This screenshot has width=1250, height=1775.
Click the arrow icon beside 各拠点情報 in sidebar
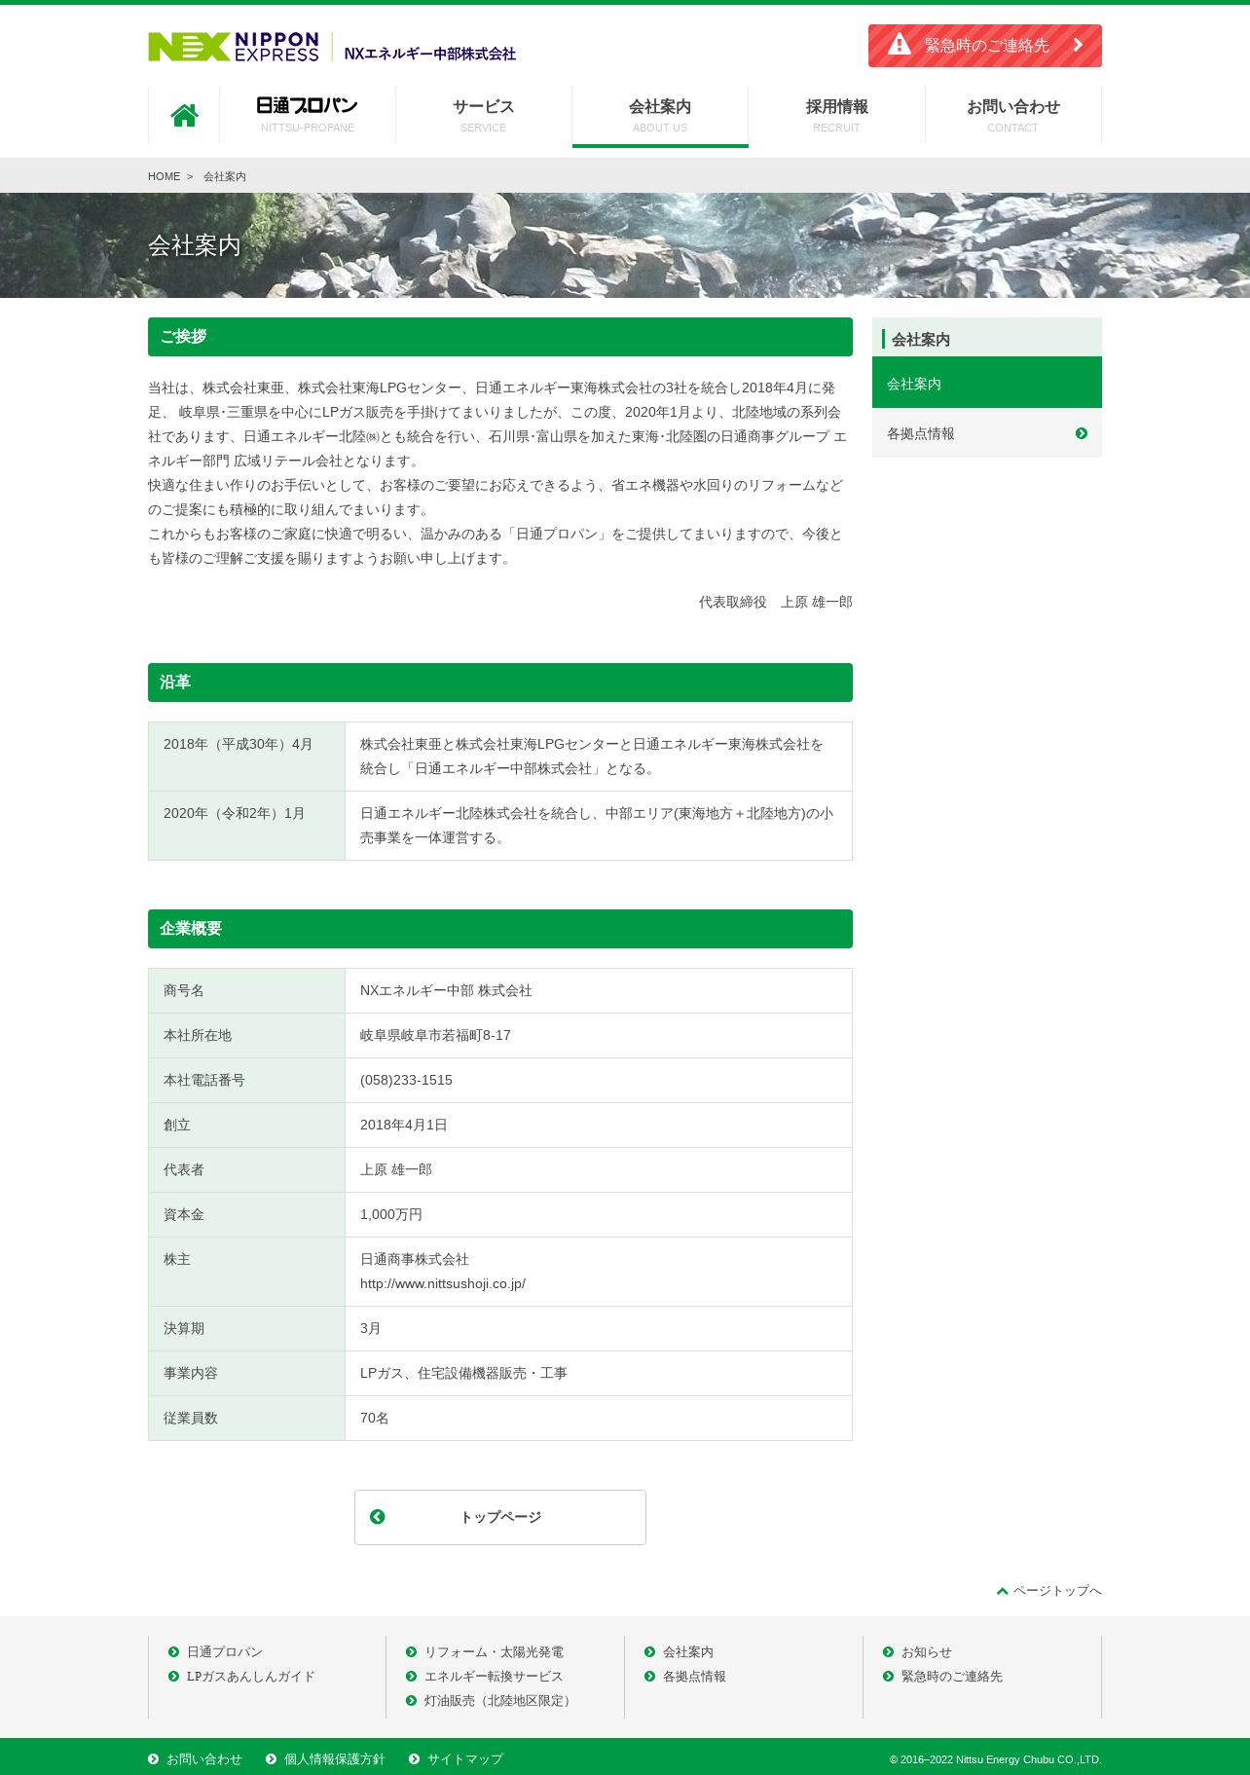click(1082, 433)
